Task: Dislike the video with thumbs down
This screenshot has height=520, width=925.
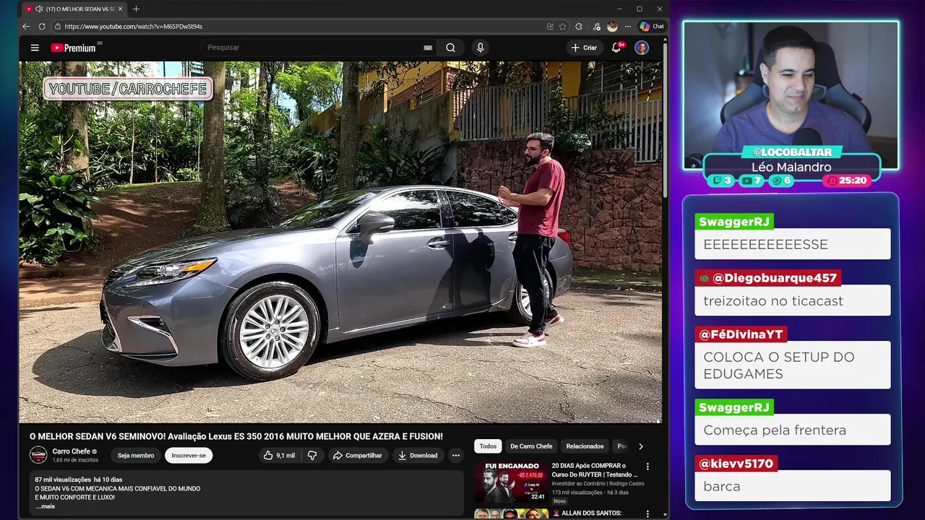Action: (312, 455)
